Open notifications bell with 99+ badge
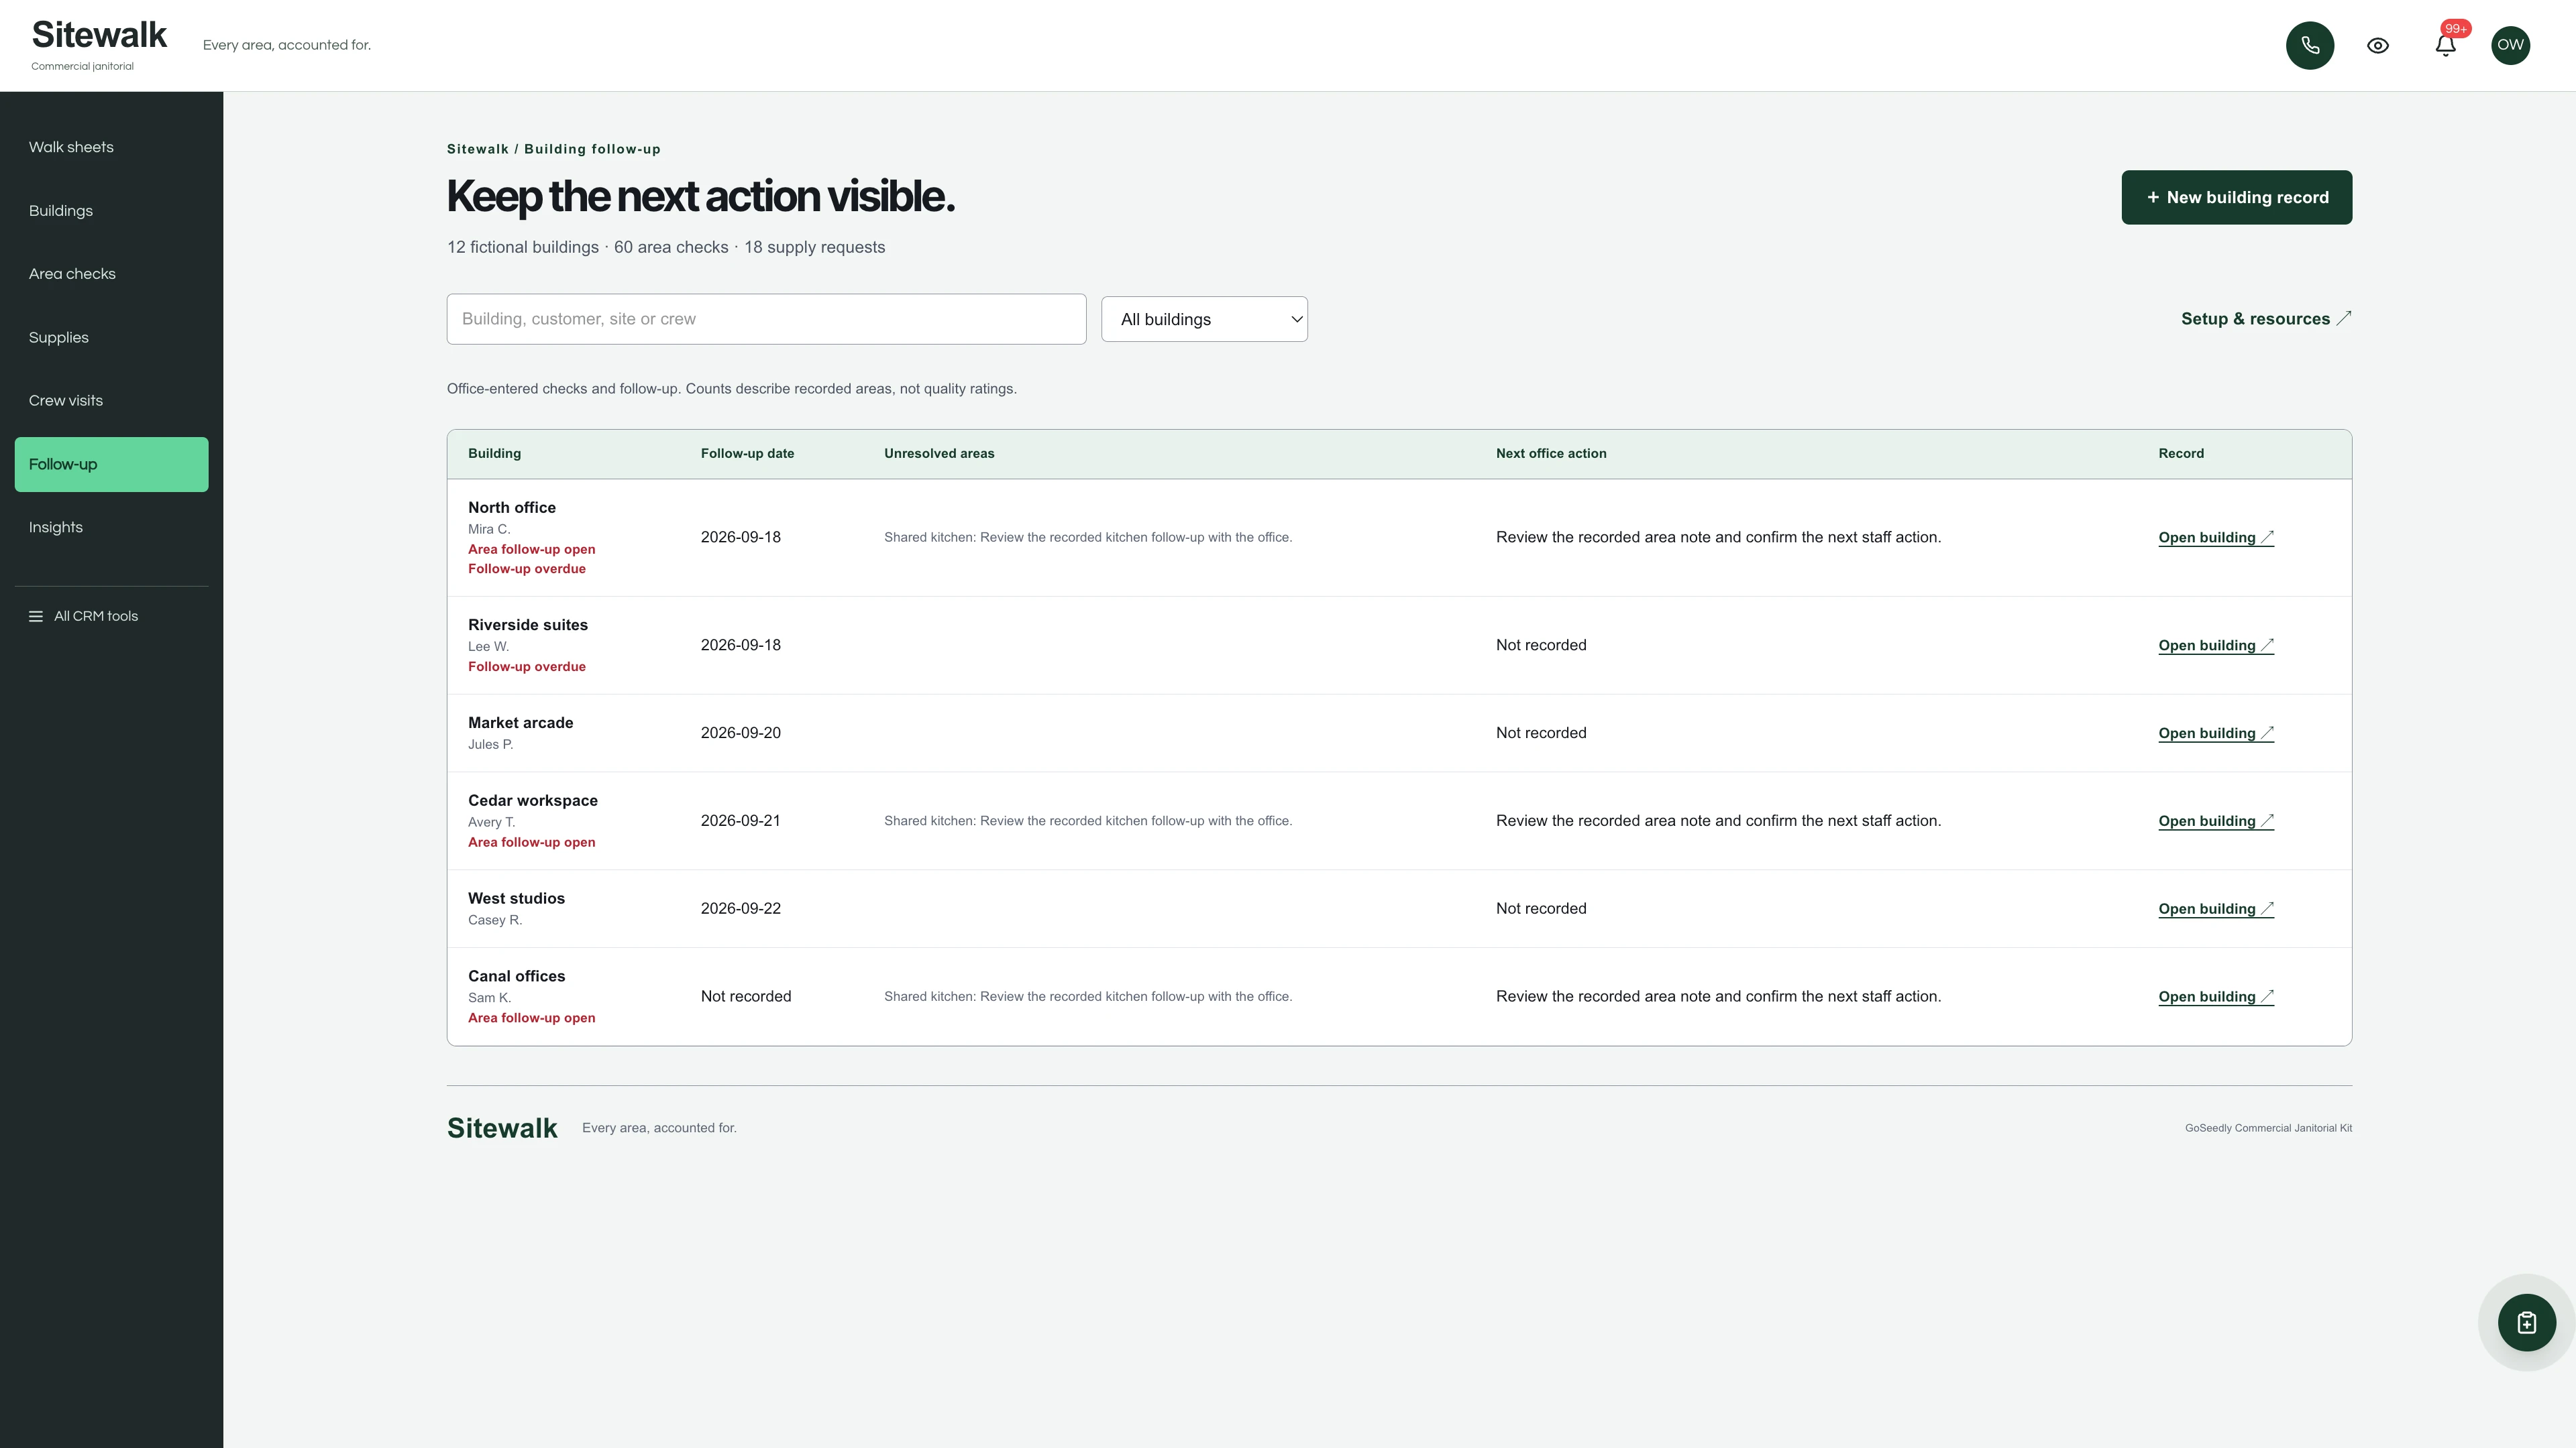This screenshot has width=2576, height=1448. coord(2446,45)
